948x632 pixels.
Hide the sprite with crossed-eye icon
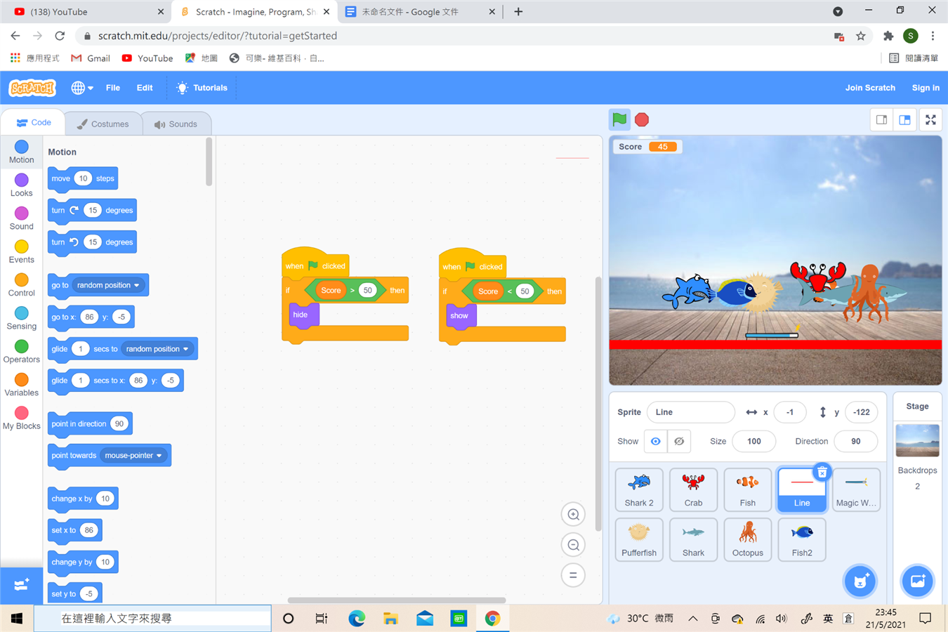(679, 441)
